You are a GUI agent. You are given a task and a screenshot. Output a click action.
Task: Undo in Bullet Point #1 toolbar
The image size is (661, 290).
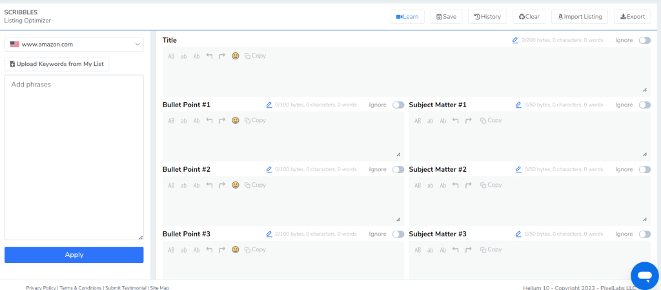(x=209, y=121)
